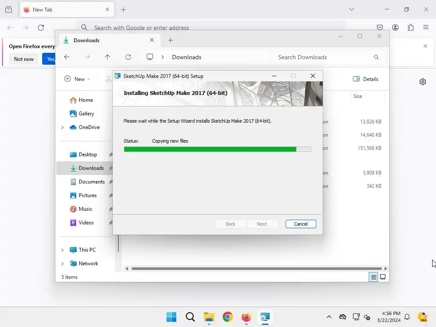Screen dimensions: 436x327
Task: Click Firefox View icon
Action: tap(9, 10)
